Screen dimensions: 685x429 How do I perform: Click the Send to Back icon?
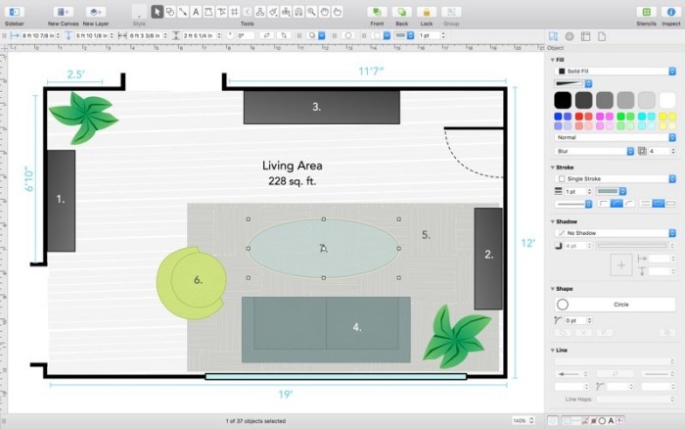tap(401, 12)
